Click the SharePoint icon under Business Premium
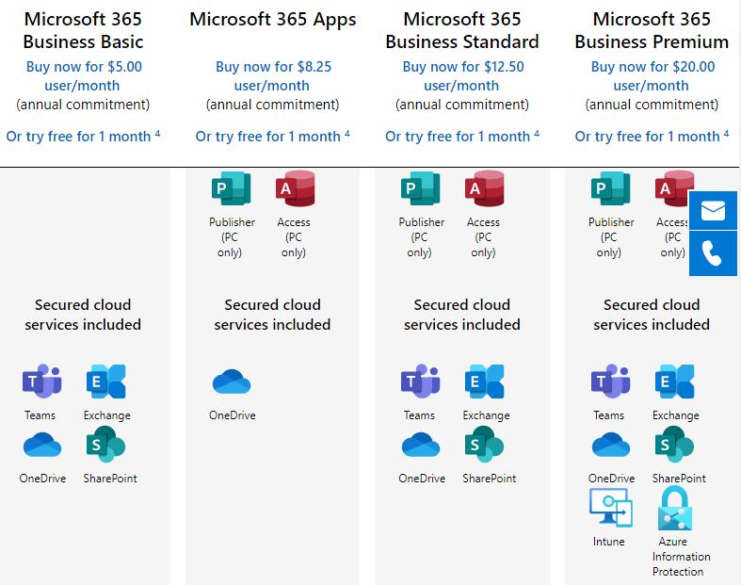Screen dimensions: 741x585 click(x=674, y=445)
